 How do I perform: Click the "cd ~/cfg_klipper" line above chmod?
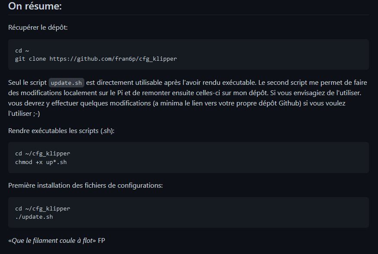pyautogui.click(x=43, y=154)
